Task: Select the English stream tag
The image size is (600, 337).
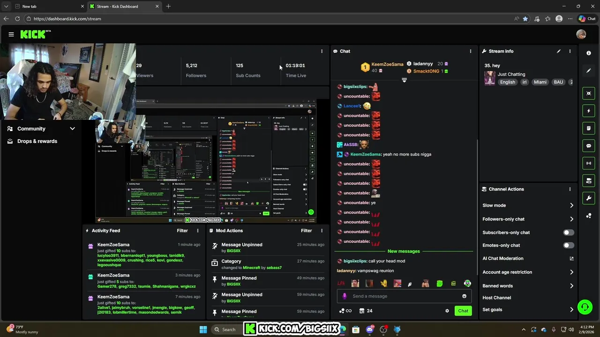Action: point(507,82)
